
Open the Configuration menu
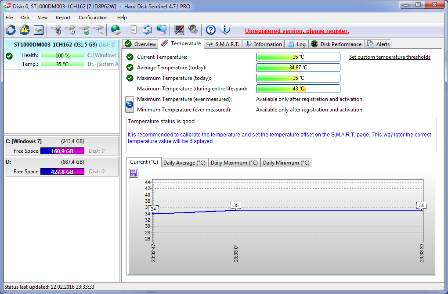93,18
